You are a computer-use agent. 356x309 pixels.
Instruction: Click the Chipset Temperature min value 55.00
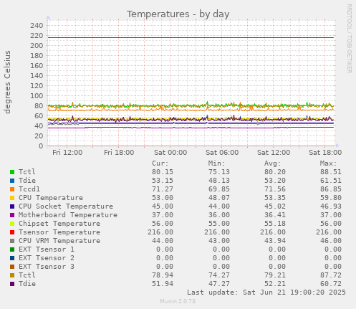click(x=219, y=224)
